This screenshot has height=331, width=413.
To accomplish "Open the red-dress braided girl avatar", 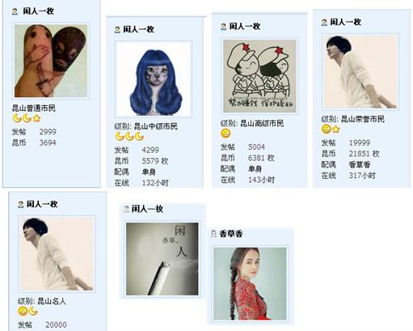I will [250, 283].
